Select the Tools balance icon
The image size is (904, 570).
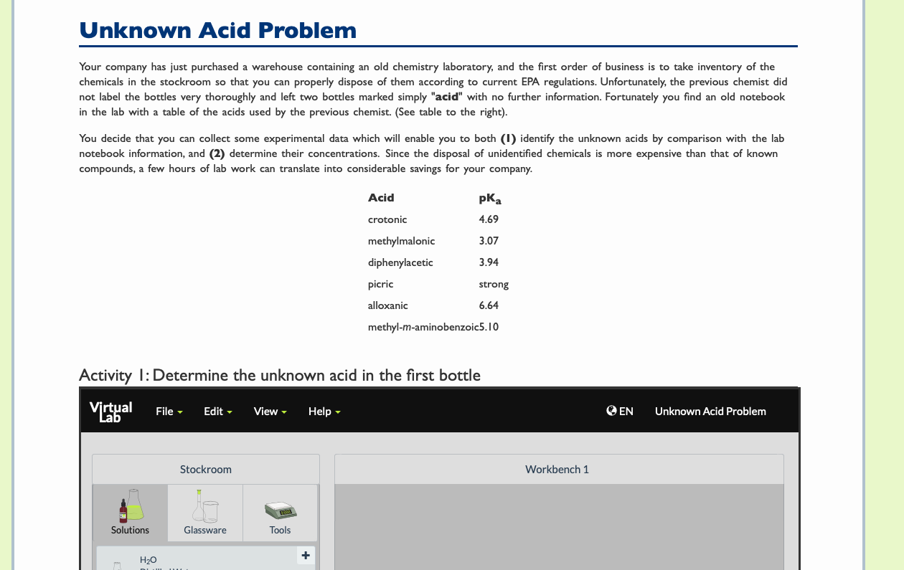tap(280, 509)
